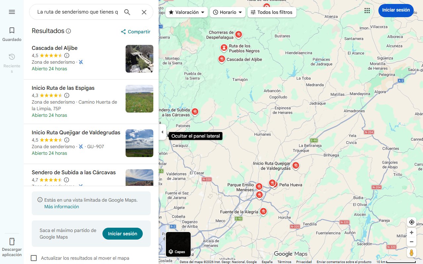Open the Google apps grid
Screen dimensions: 423x264
[x=367, y=11]
